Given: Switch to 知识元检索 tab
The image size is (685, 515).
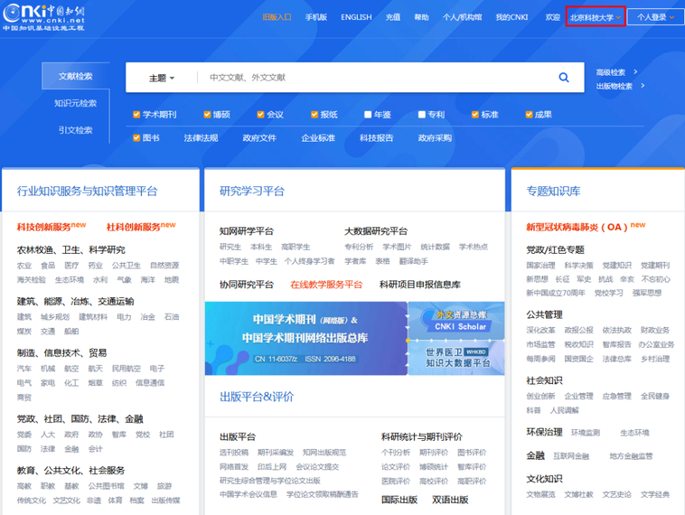Looking at the screenshot, I should pyautogui.click(x=76, y=103).
